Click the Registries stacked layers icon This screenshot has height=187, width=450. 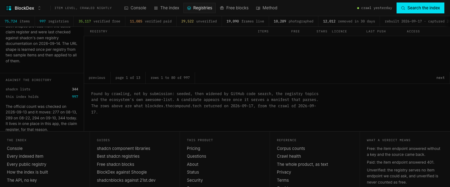click(189, 8)
